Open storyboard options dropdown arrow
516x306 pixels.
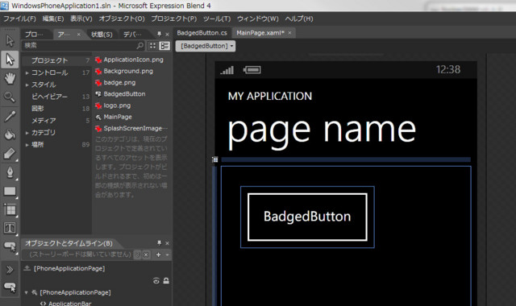tap(167, 254)
